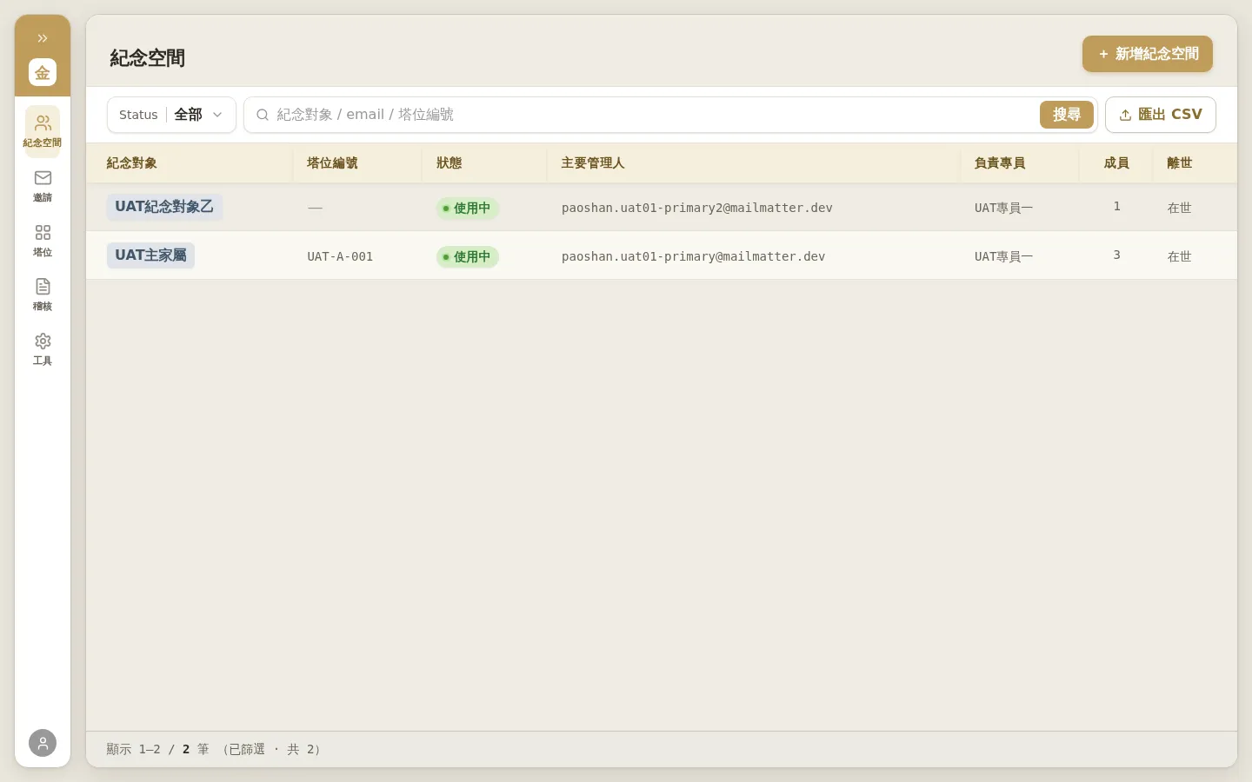Open 工具 gear icon
Viewport: 1252px width, 782px height.
43,349
